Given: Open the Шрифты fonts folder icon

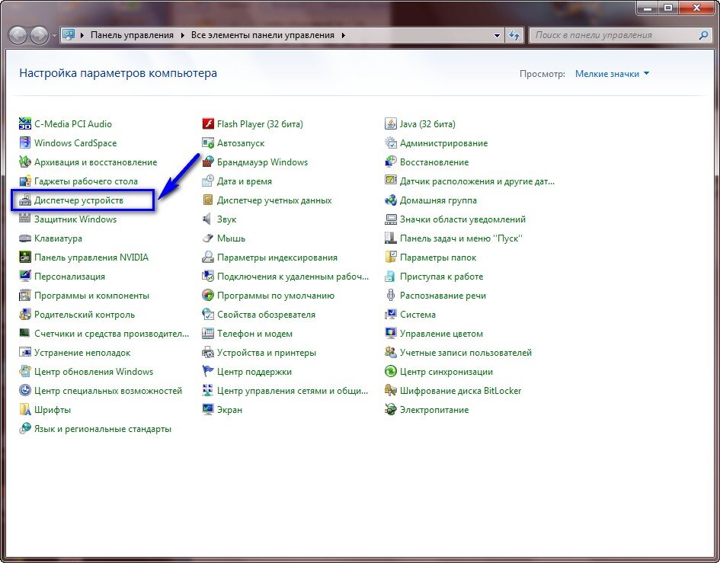Looking at the screenshot, I should point(25,410).
